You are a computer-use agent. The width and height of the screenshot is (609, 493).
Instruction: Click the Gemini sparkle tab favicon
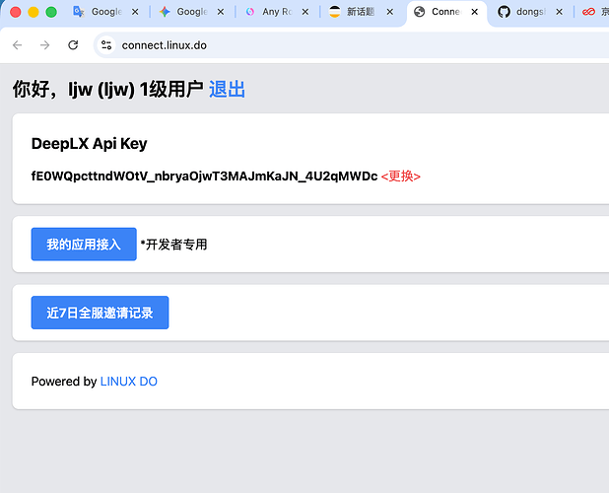pos(165,12)
